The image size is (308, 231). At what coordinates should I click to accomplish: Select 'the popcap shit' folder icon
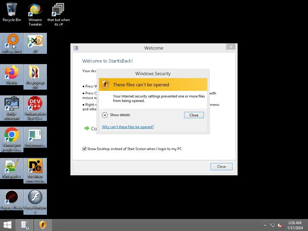coord(35,77)
